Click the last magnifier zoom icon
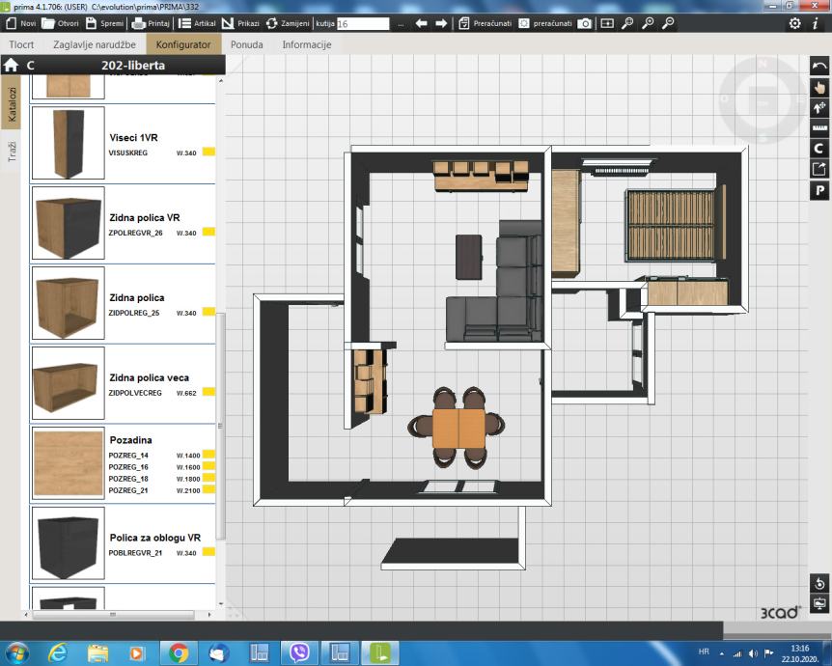832x666 pixels. click(x=669, y=23)
